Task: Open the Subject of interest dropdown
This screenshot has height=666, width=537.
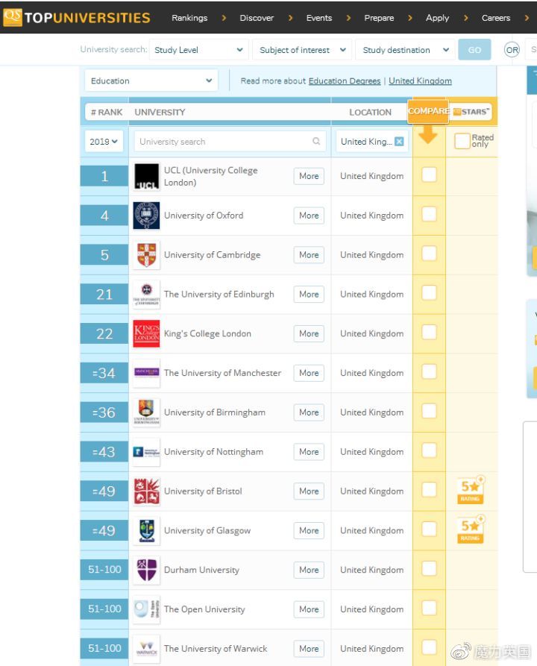Action: click(302, 50)
